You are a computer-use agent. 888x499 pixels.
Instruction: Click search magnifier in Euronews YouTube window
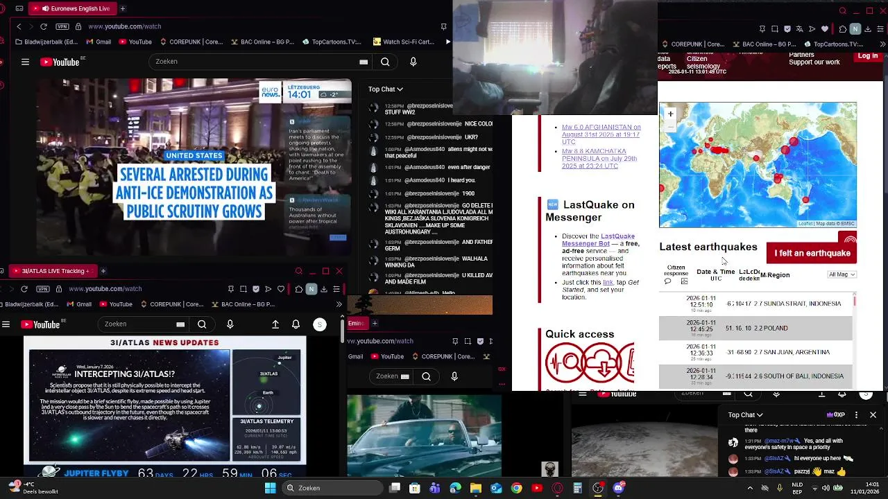pyautogui.click(x=385, y=62)
